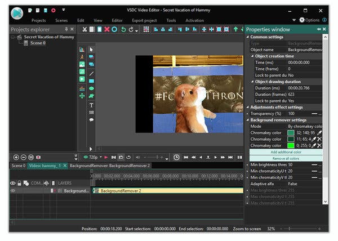
Task: Click the timeline zoom out minus icon
Action: click(x=24, y=158)
